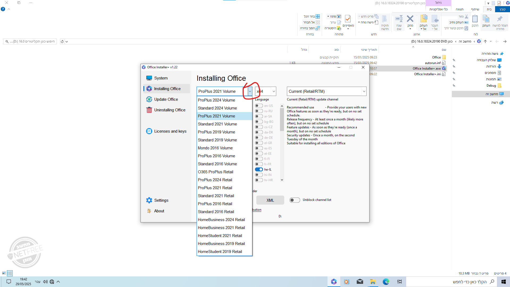Click the Explorer Copy ribbon icon
This screenshot has height=287, width=510.
pos(486,19)
